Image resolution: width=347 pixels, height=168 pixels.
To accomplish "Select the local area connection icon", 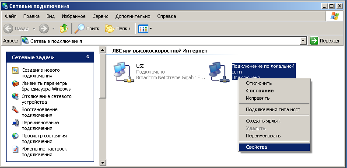I will 219,72.
